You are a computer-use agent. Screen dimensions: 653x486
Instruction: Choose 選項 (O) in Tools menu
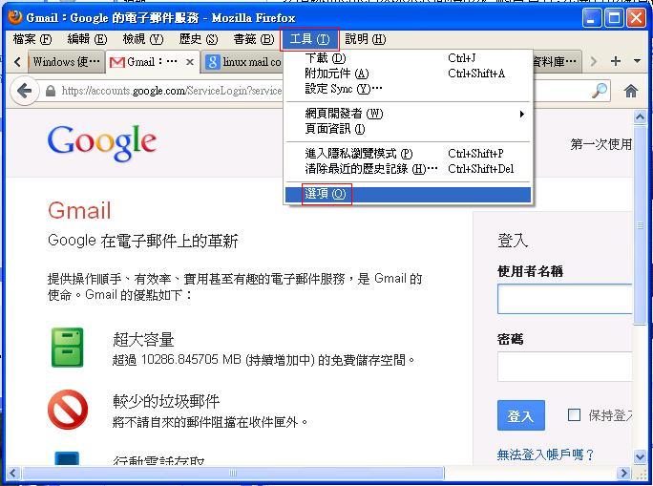(x=409, y=194)
